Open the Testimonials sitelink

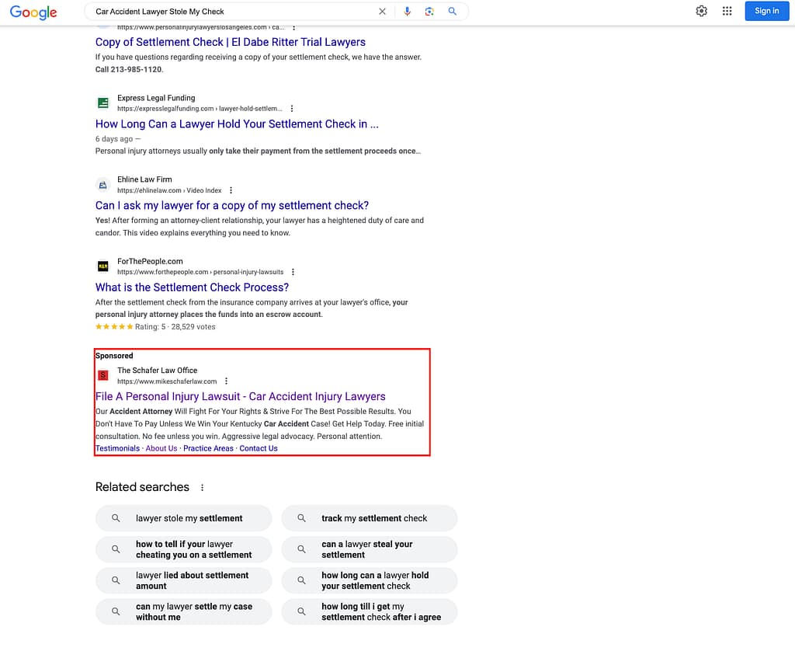point(117,448)
